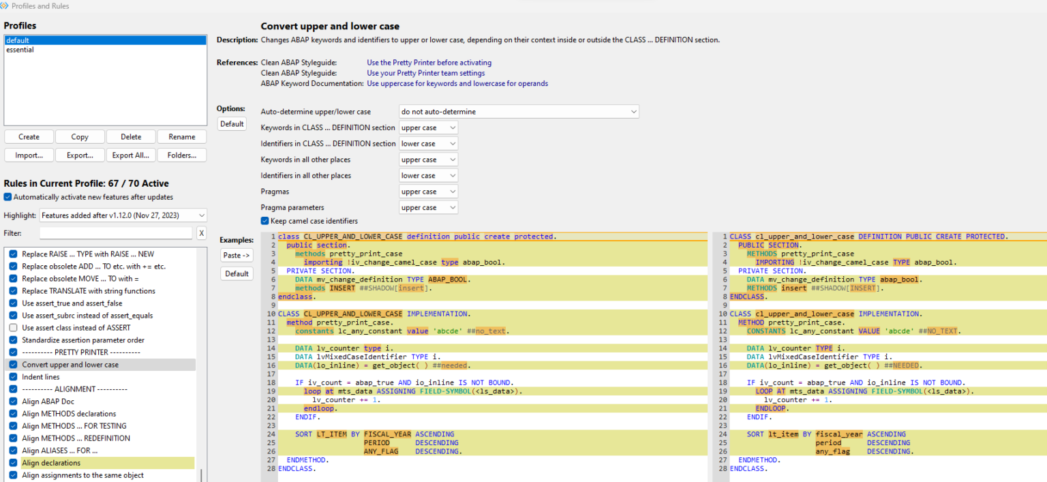This screenshot has width=1047, height=482.
Task: Click the Export All button
Action: [x=131, y=155]
